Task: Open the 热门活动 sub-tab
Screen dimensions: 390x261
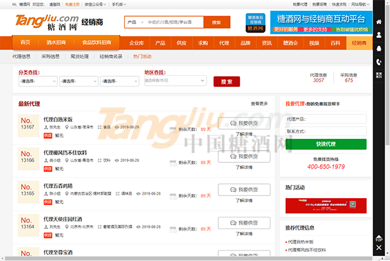Action: 142,56
